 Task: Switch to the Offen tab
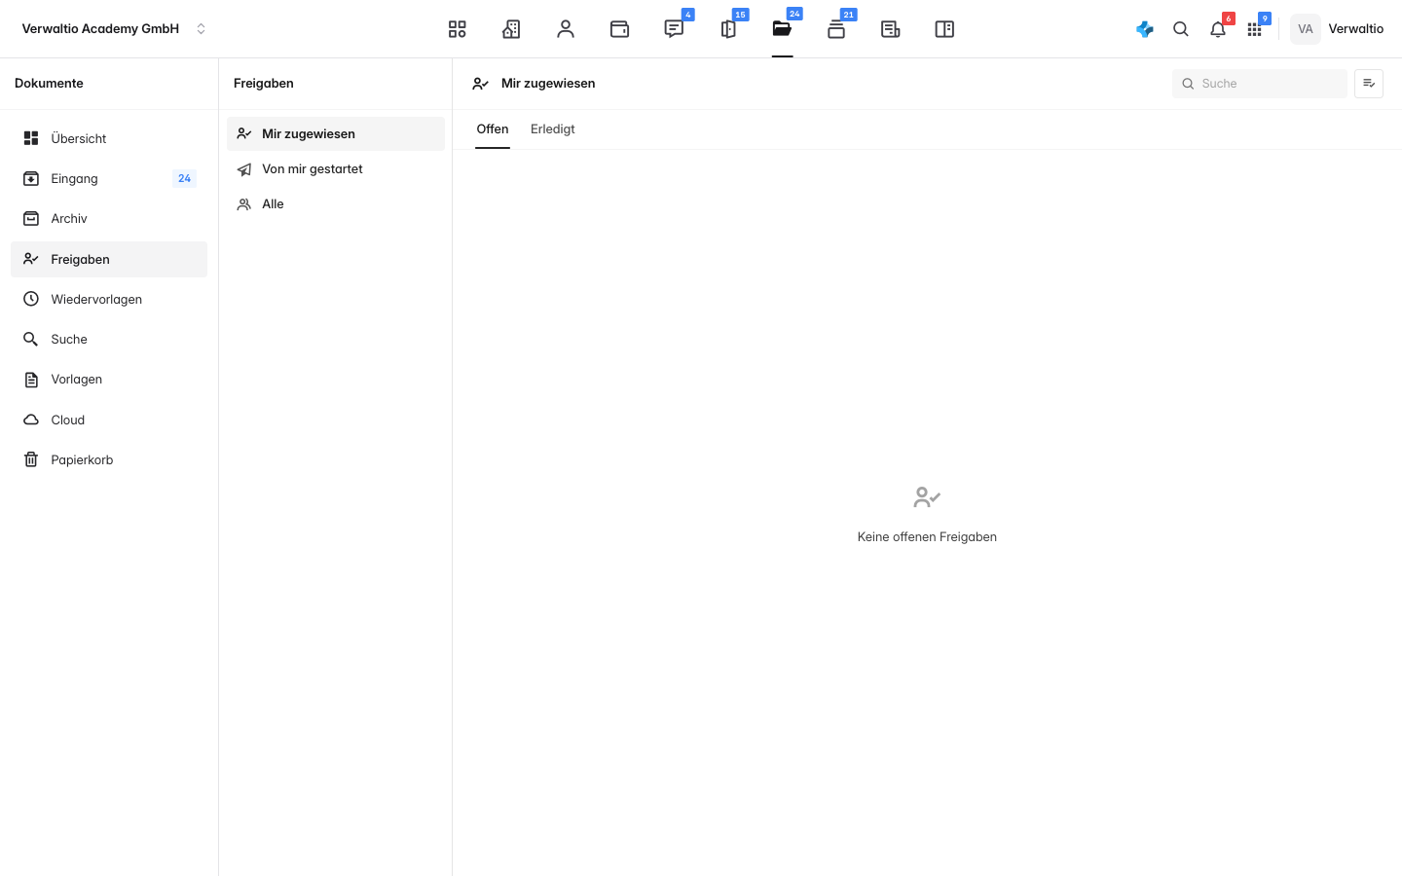[493, 129]
